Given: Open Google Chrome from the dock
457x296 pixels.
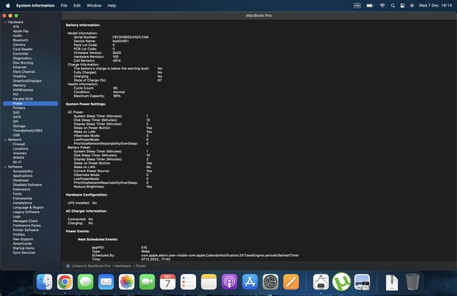Looking at the screenshot, I should click(x=65, y=282).
